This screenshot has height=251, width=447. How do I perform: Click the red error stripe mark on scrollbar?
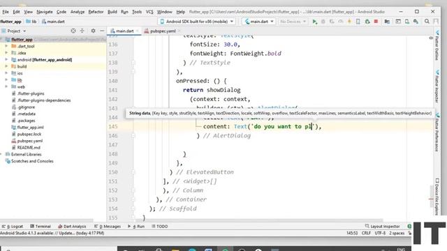[x=431, y=199]
